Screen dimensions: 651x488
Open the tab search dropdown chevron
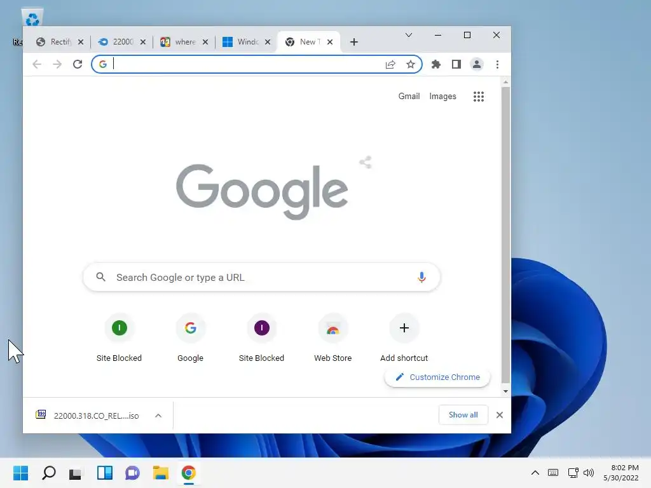(x=409, y=35)
